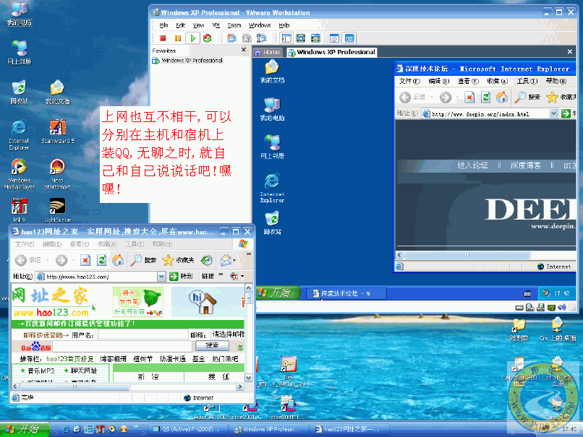Expand the address dropdown in the deepin IE window
Image resolution: width=583 pixels, height=437 pixels.
(553, 113)
